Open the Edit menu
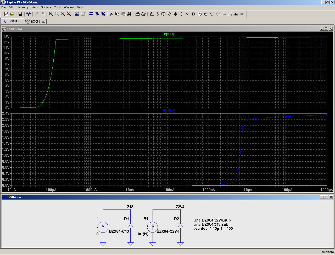The image size is (335, 255). click(11, 7)
